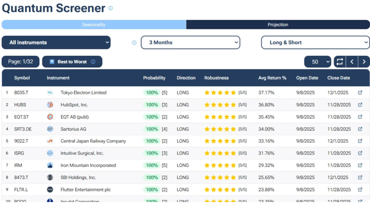This screenshot has width=370, height=206.
Task: Click the info icon beside Quantum Screener title
Action: [x=110, y=8]
